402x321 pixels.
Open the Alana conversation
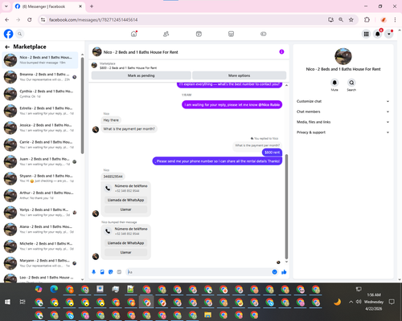[40, 230]
